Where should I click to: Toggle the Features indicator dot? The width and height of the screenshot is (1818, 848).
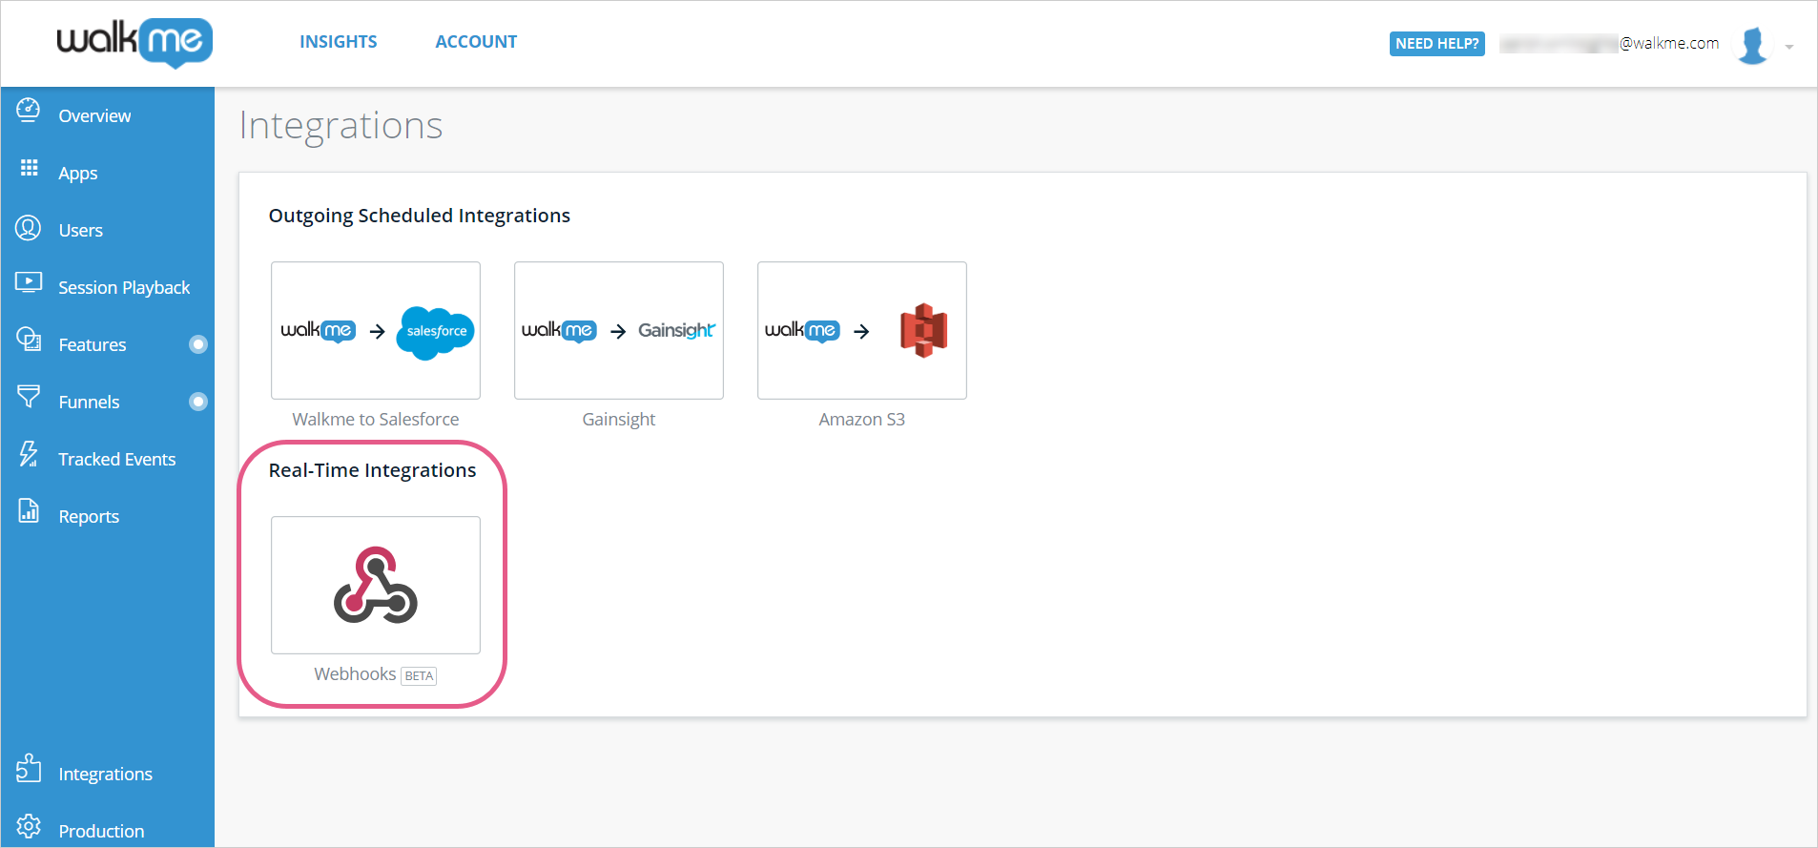pos(198,344)
